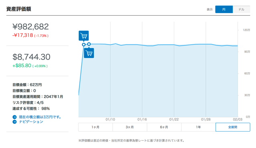Image resolution: width=256 pixels, height=148 pixels.
Task: Click the 01/16 date label on axis
Action: pos(142,120)
